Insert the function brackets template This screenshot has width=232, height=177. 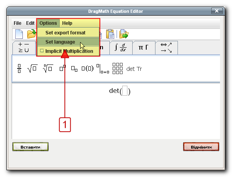(x=88, y=68)
